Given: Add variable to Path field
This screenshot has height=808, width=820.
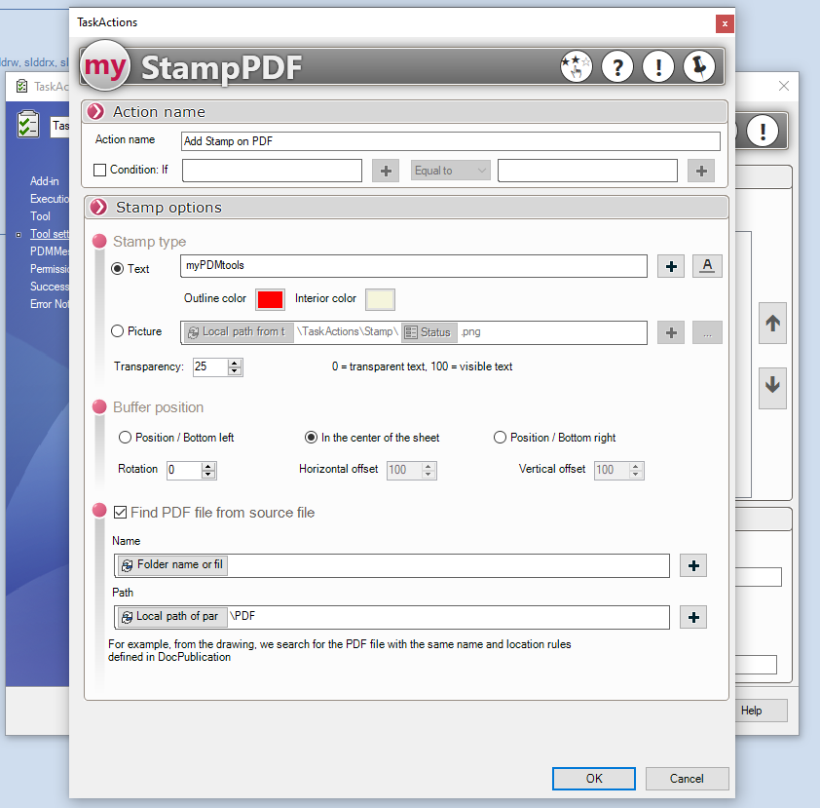Looking at the screenshot, I should [x=692, y=617].
